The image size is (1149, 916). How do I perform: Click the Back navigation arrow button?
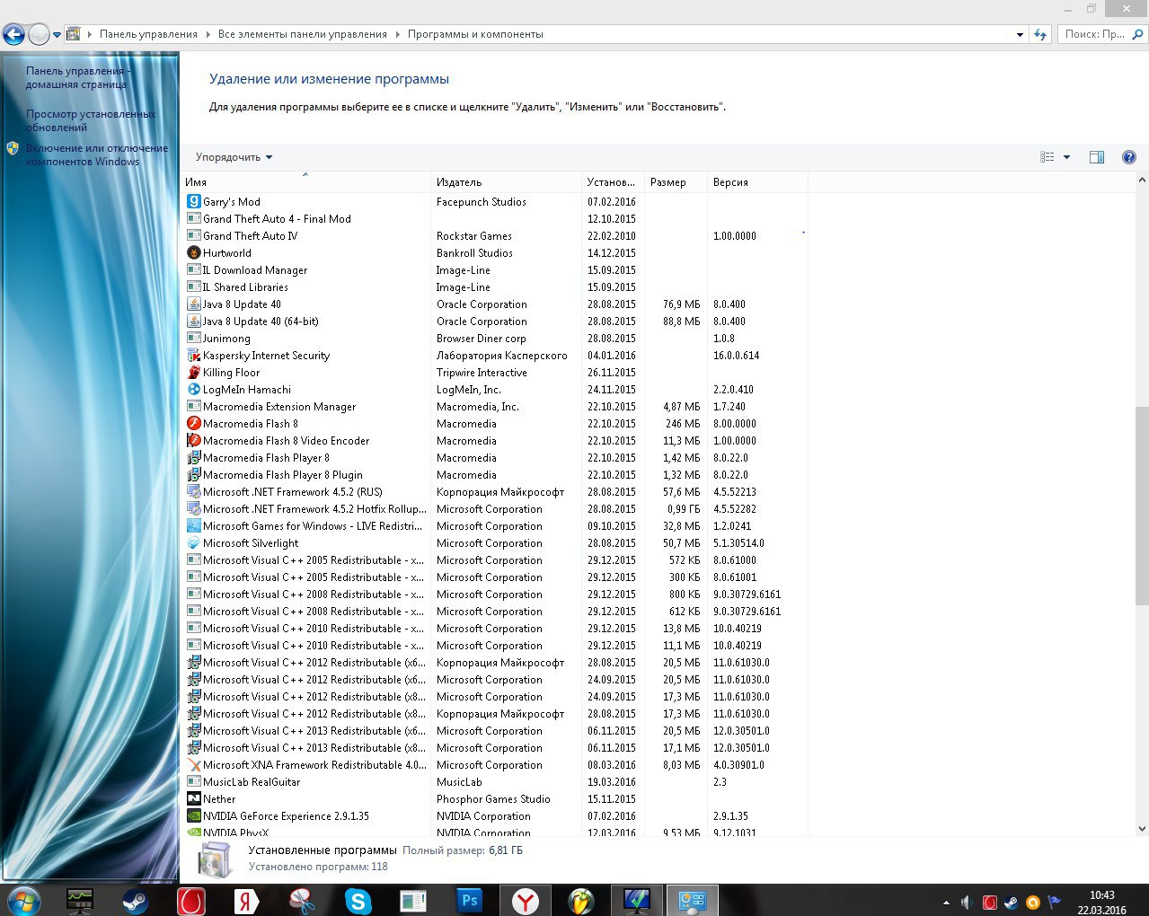coord(13,34)
